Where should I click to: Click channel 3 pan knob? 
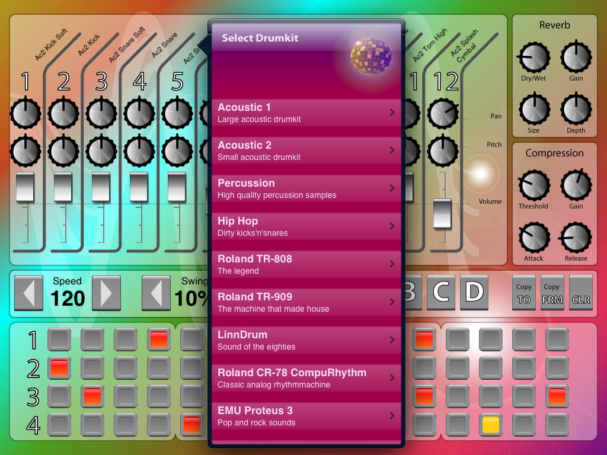click(101, 113)
